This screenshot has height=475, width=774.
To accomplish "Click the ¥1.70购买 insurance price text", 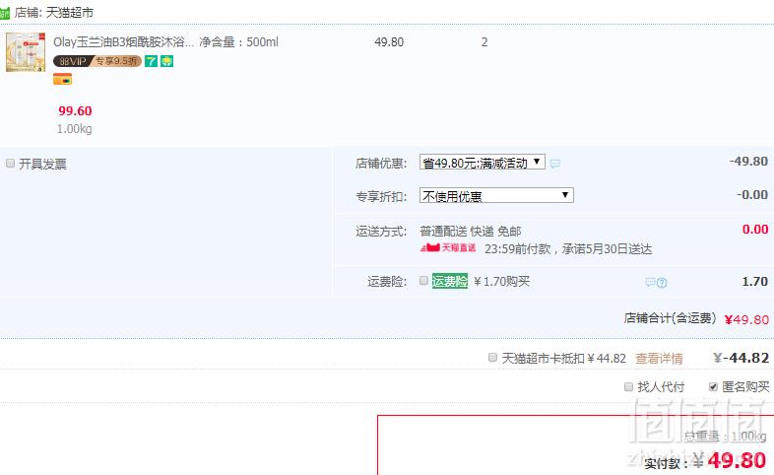I will pyautogui.click(x=501, y=282).
